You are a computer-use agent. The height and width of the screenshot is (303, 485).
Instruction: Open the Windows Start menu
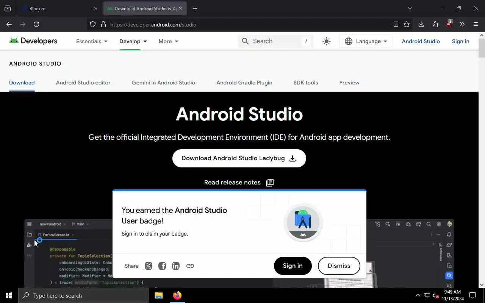pyautogui.click(x=9, y=295)
